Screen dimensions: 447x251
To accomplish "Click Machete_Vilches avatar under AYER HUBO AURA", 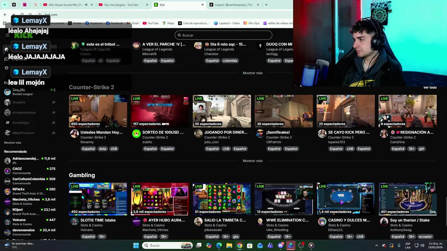I will tap(136, 221).
